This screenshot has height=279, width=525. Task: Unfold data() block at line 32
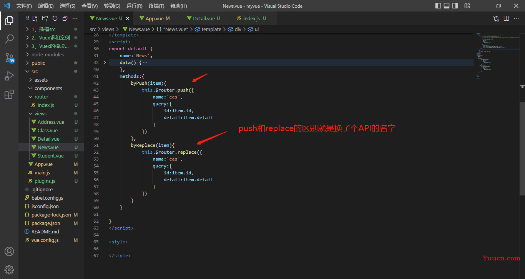105,62
